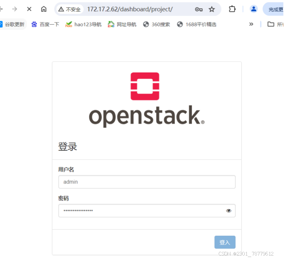
Task: Open all bookmarks folder
Action: click(x=275, y=24)
